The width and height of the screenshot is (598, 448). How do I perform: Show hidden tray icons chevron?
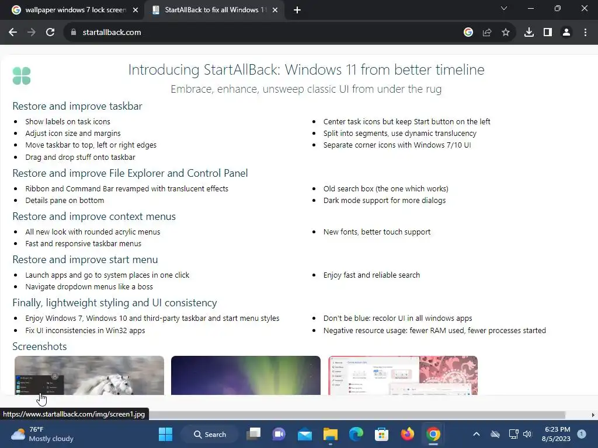tap(477, 434)
